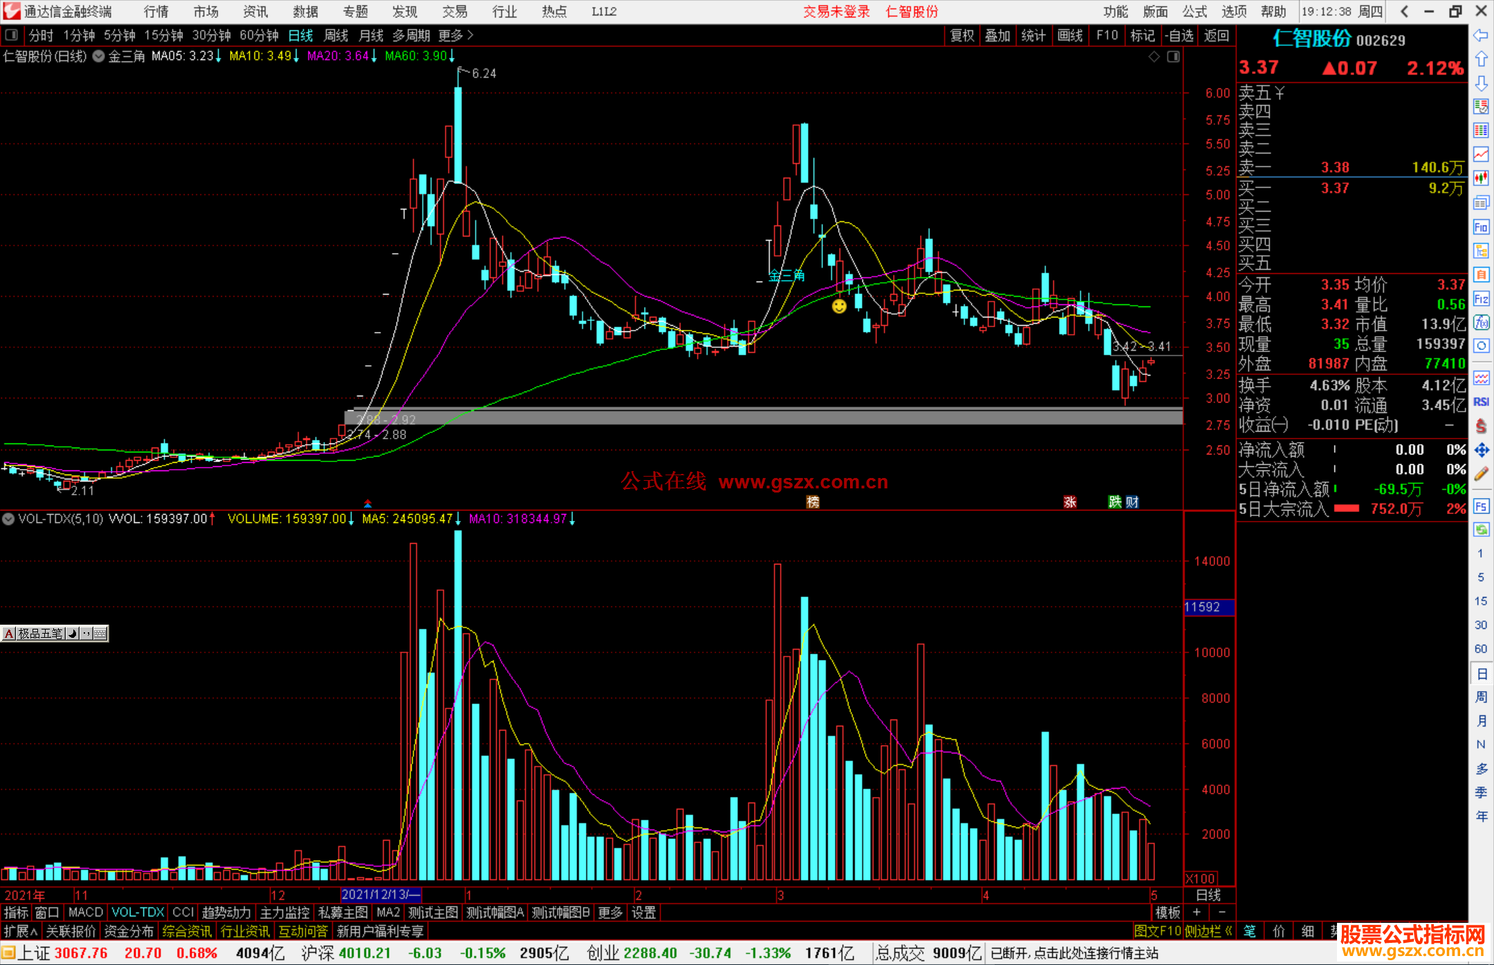The width and height of the screenshot is (1494, 965).
Task: Open the 公式 menu
Action: [x=1195, y=12]
